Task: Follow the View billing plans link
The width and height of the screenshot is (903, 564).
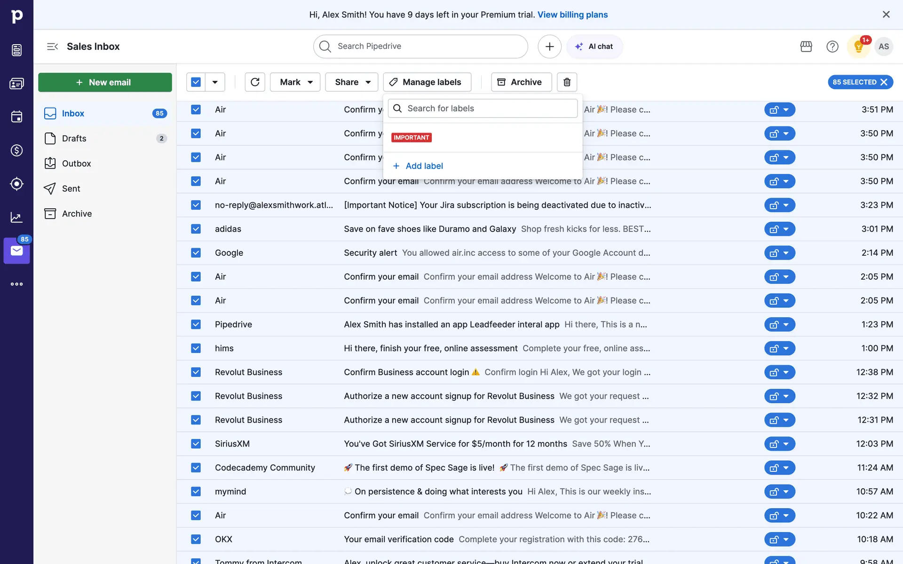Action: coord(572,15)
